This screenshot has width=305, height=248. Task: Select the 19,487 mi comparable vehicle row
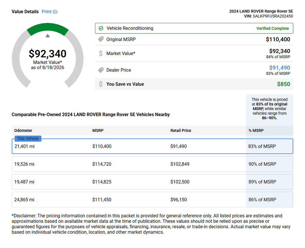152,182
